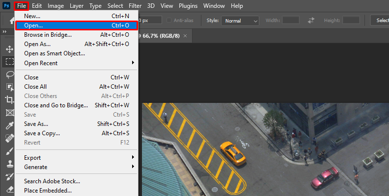Open the Plugins menu
The width and height of the screenshot is (389, 196).
click(x=188, y=6)
